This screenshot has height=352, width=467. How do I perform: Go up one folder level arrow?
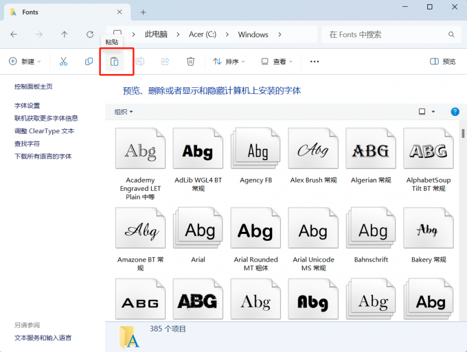coord(65,34)
